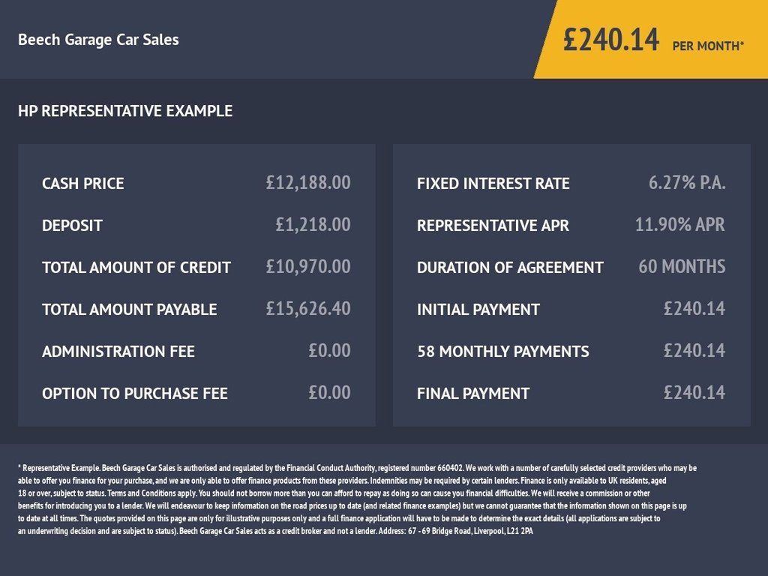The width and height of the screenshot is (768, 576).
Task: Click the Representative Example disclaimer paragraph
Action: 357,499
